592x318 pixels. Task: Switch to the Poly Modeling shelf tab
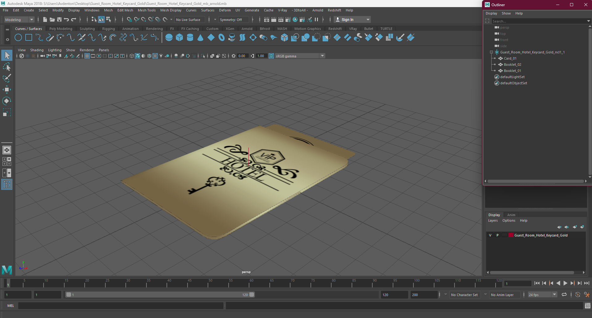(x=61, y=29)
